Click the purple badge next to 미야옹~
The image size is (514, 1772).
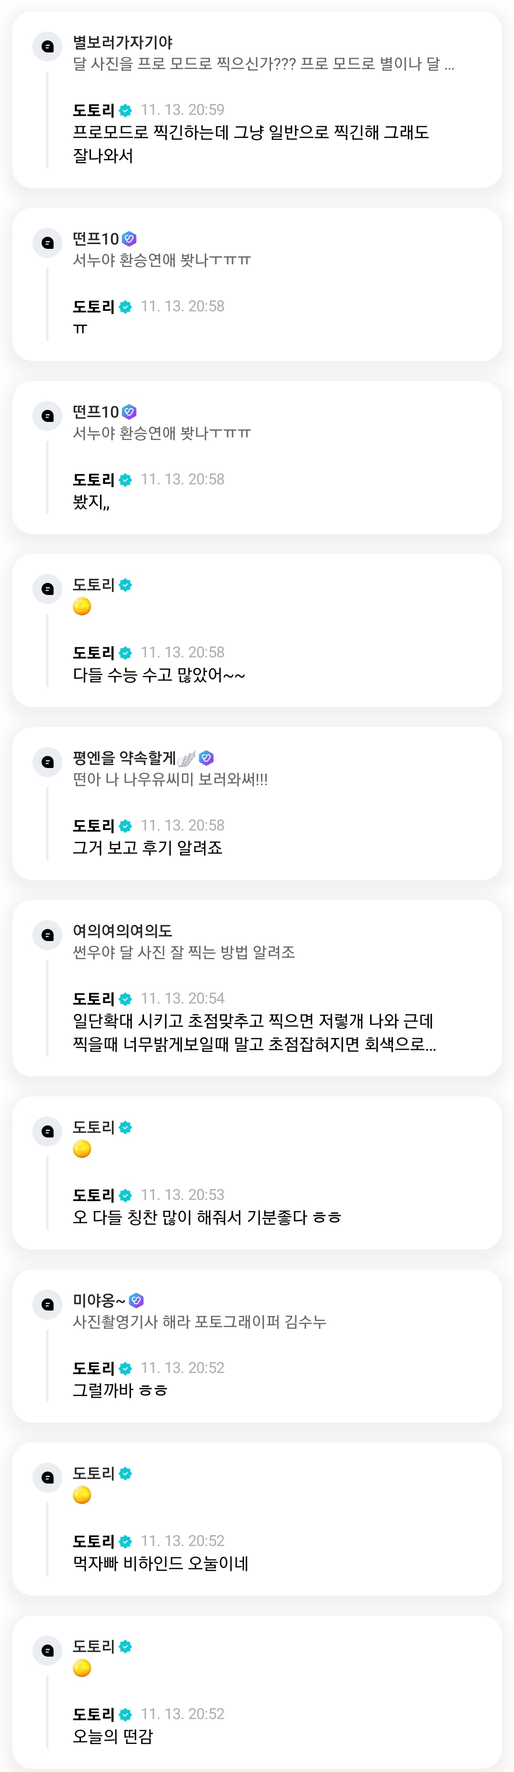[136, 1300]
